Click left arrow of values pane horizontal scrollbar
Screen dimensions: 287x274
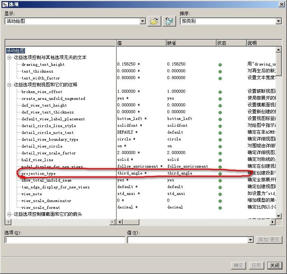pyautogui.click(x=120, y=222)
